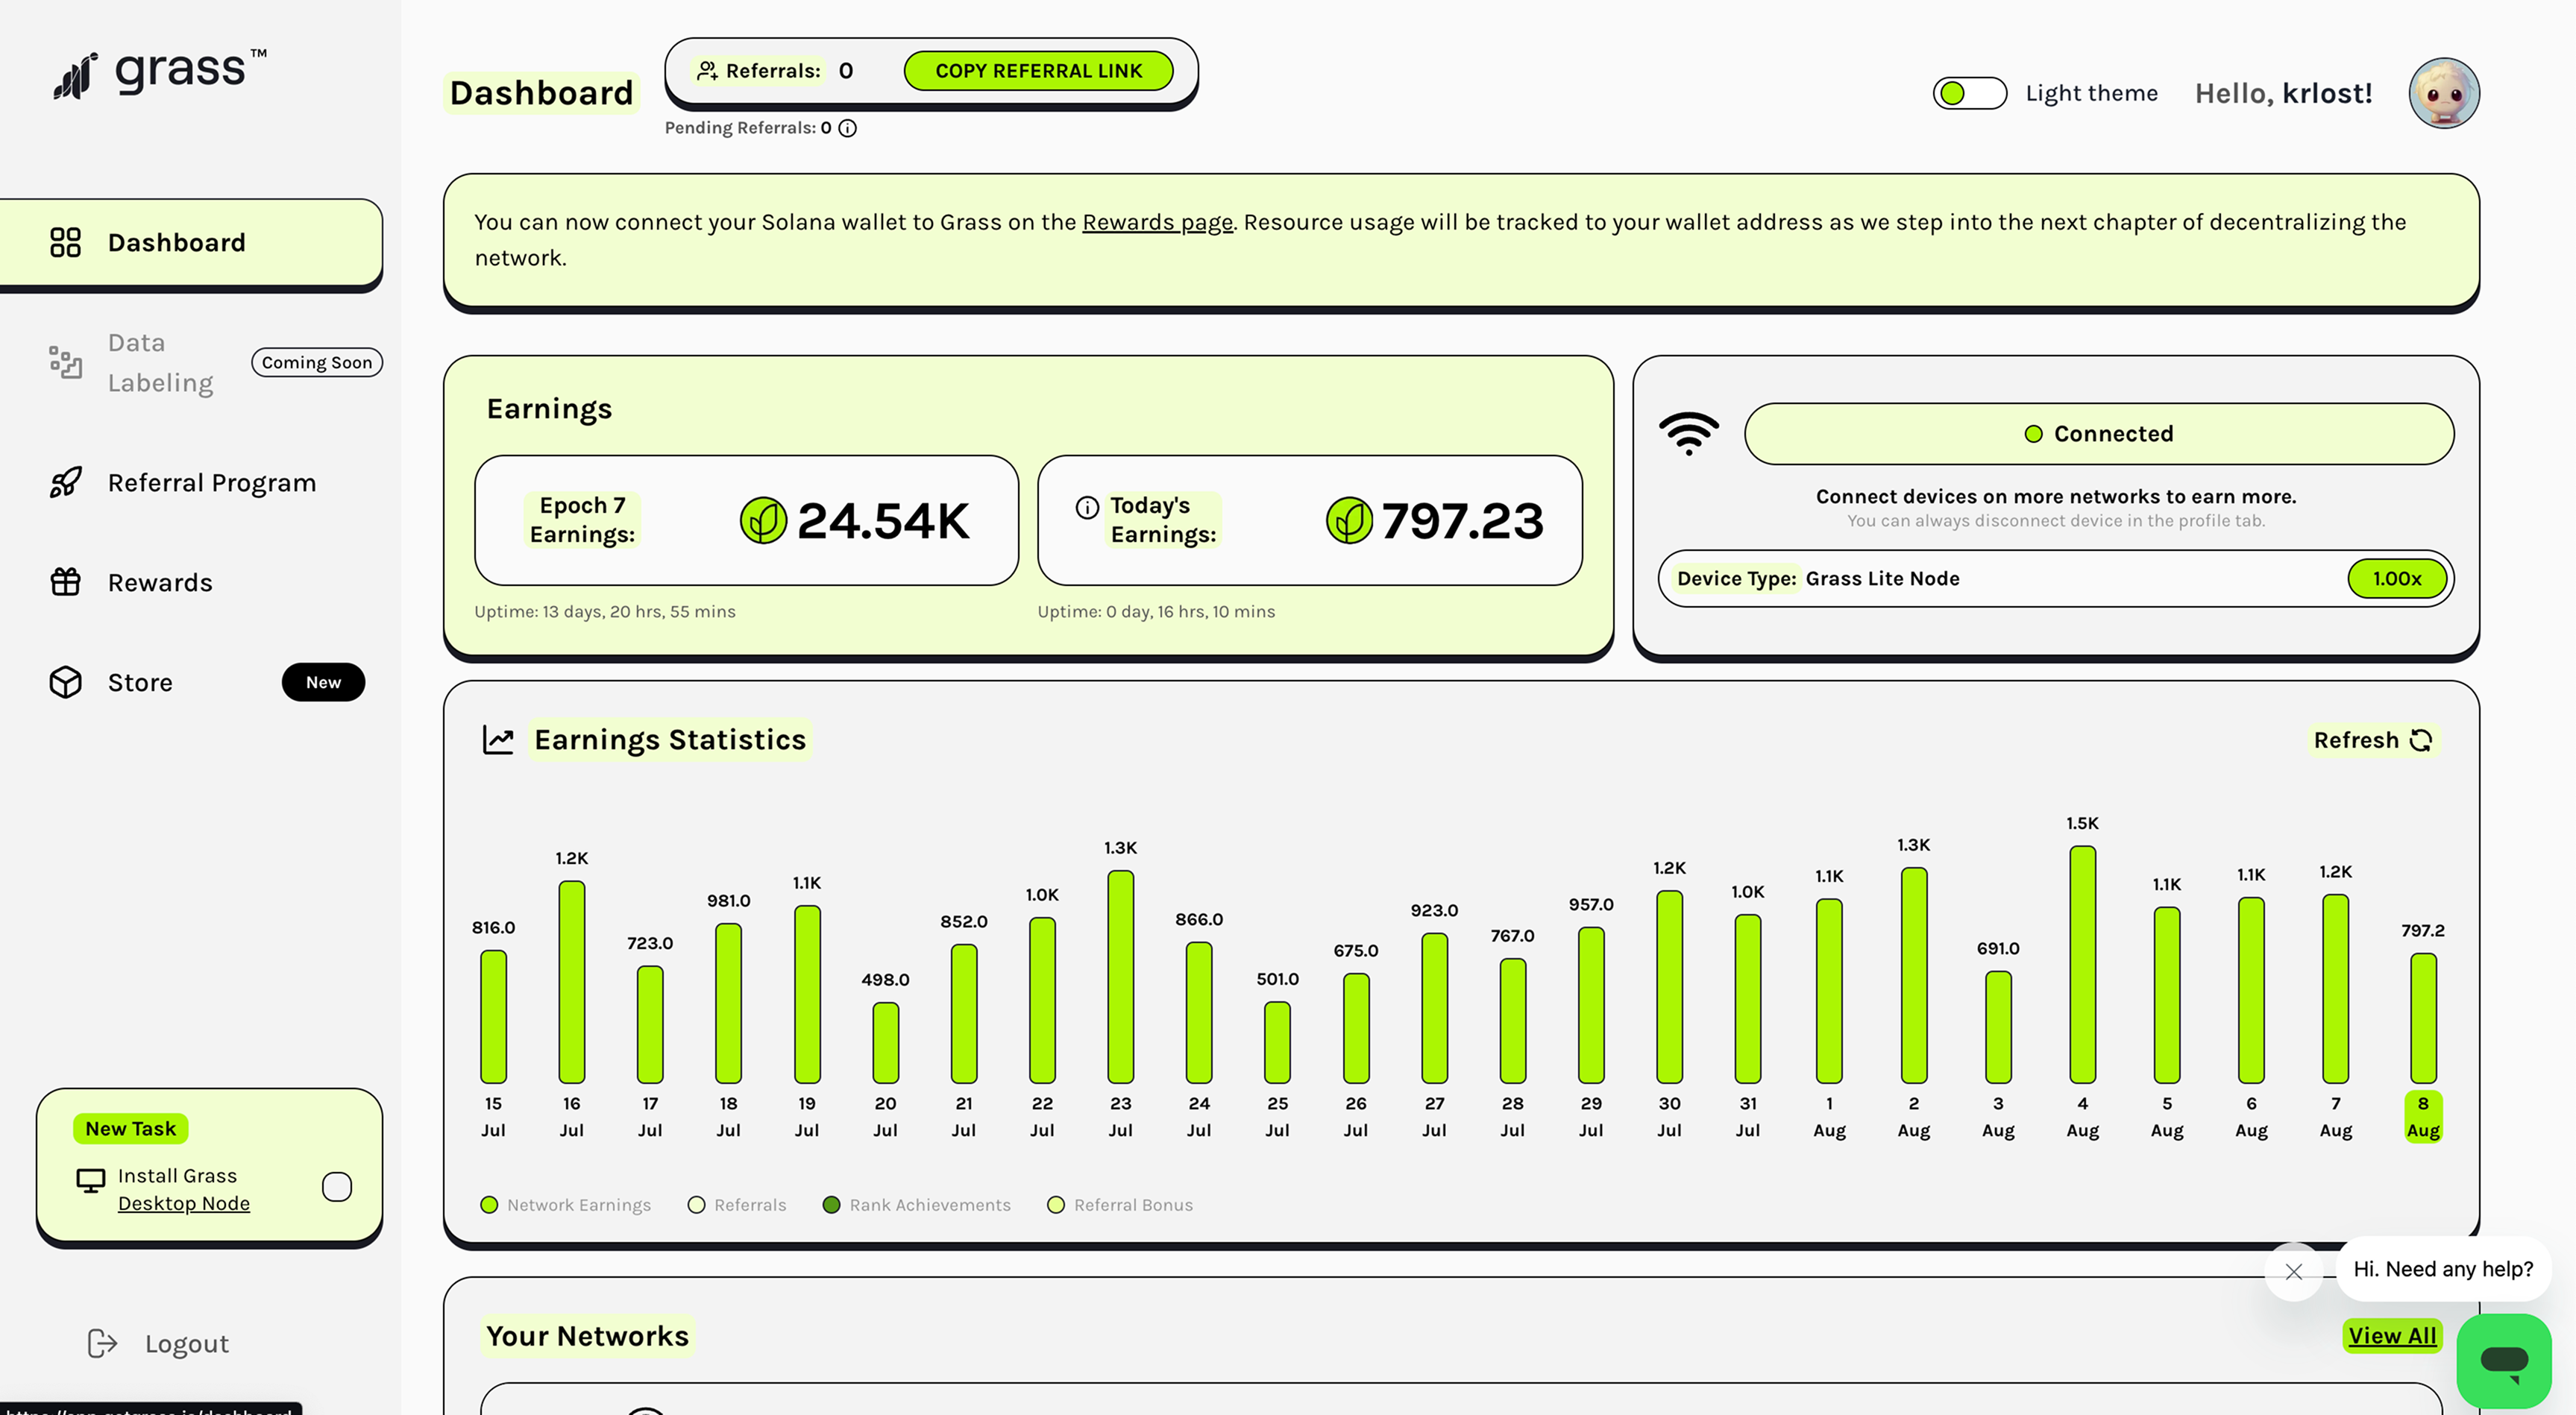Click the 'Hi. Need any help?' message

coord(2443,1269)
